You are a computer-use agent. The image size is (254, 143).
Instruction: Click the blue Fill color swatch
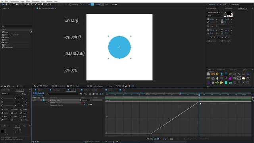click(x=92, y=4)
